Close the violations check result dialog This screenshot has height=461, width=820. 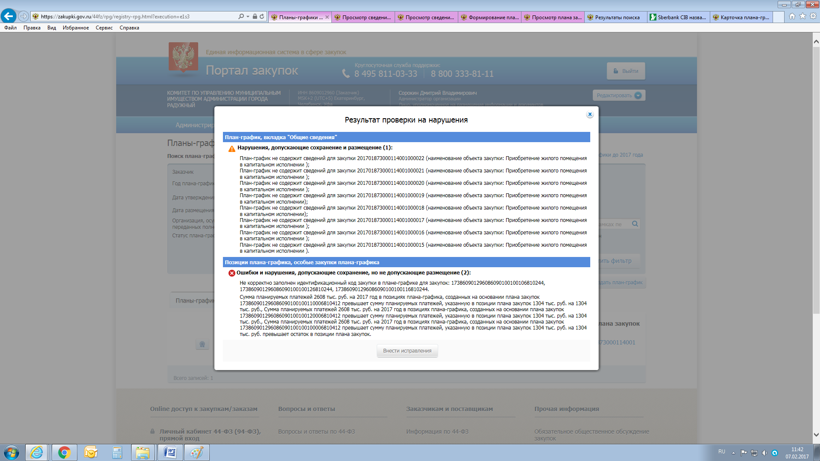point(590,114)
